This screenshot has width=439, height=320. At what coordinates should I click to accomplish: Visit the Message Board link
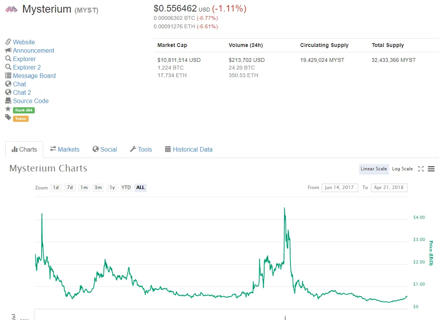tap(34, 76)
